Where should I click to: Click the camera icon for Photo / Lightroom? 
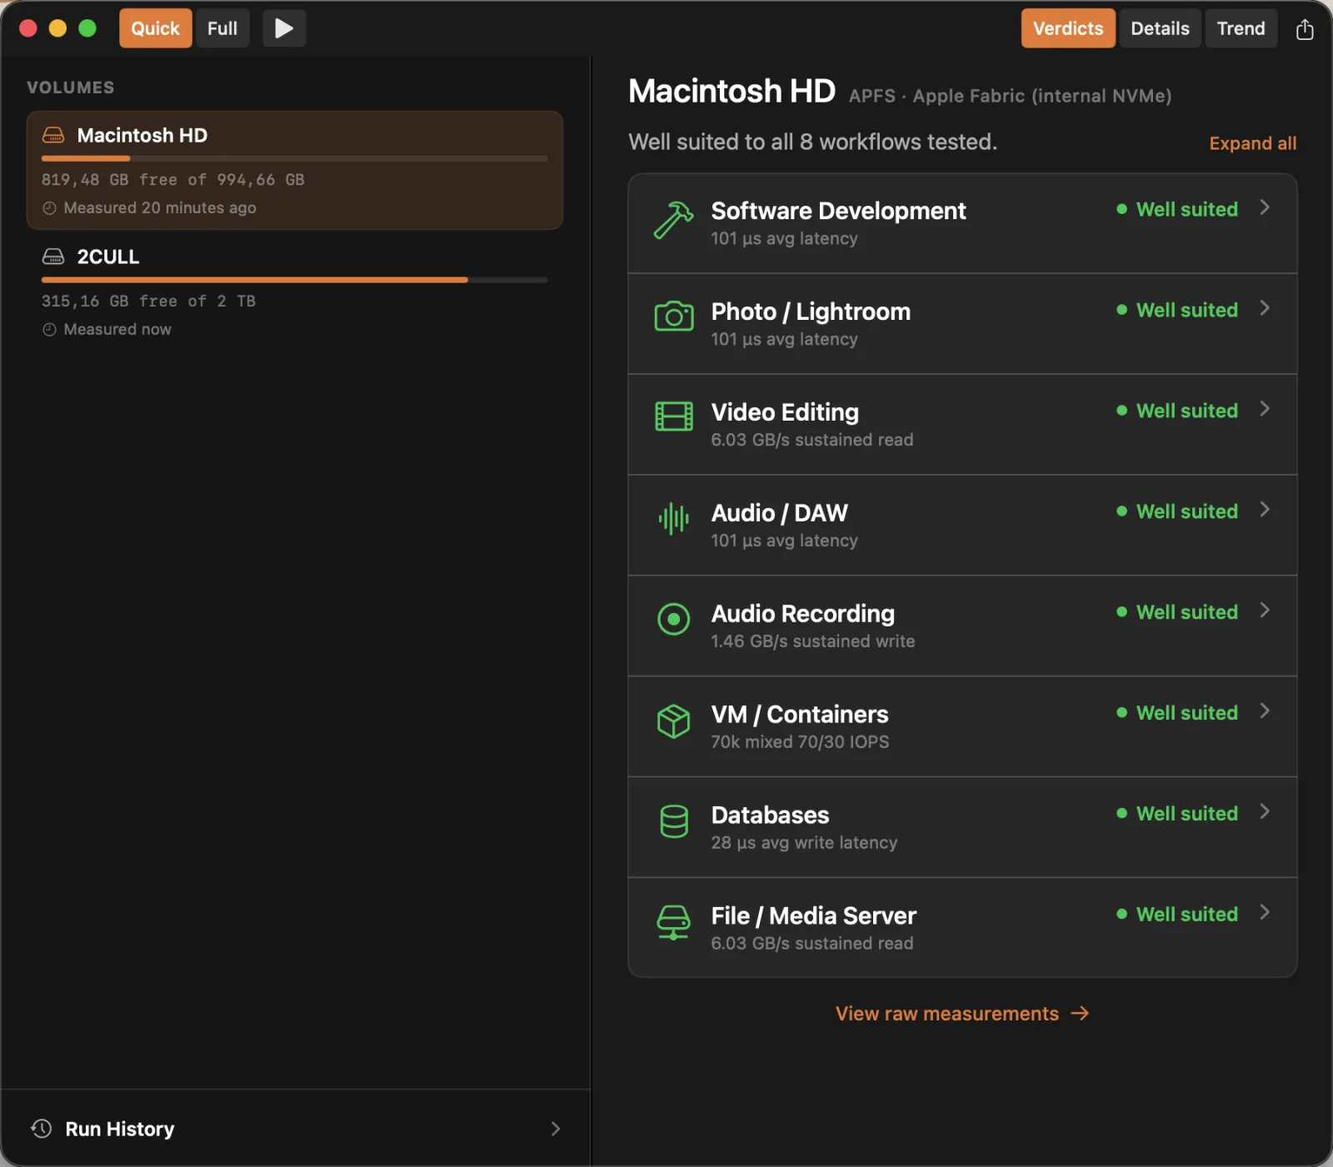[673, 317]
